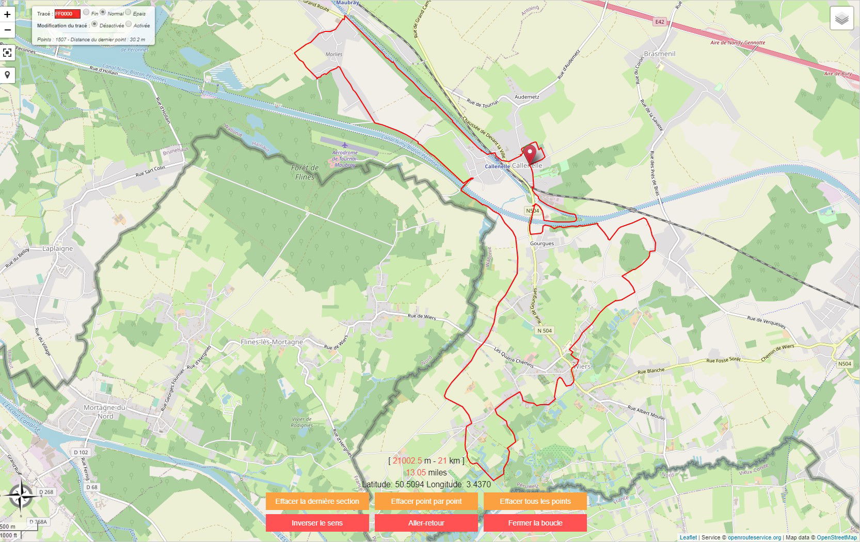Open the map layers selector
Image resolution: width=860 pixels, height=542 pixels.
(x=841, y=19)
